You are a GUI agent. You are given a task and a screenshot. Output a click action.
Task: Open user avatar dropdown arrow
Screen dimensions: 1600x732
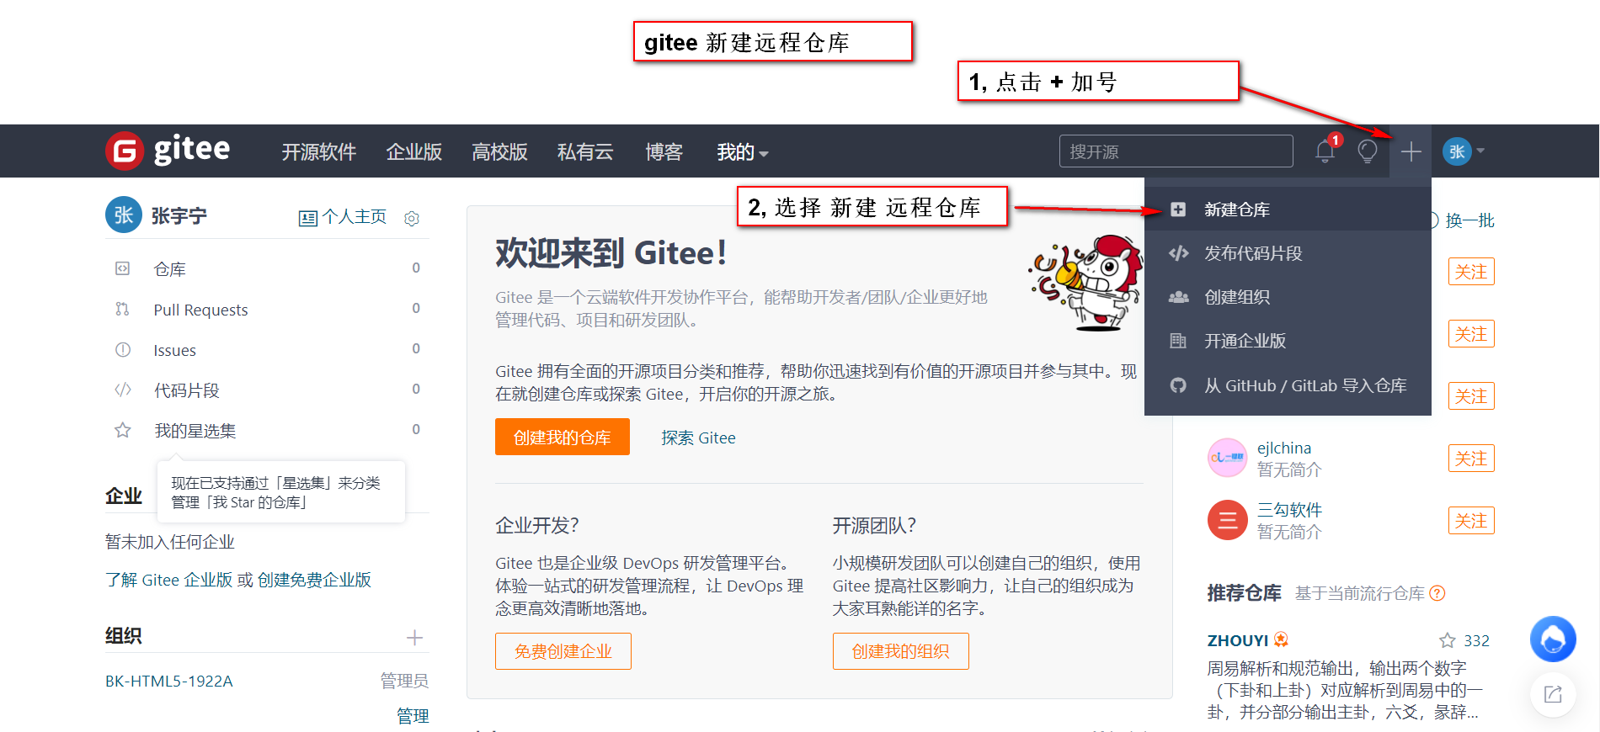click(1480, 151)
